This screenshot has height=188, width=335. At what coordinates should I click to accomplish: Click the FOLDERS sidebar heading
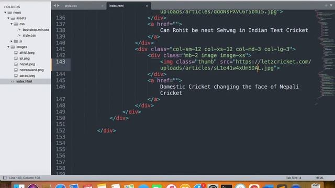(12, 7)
